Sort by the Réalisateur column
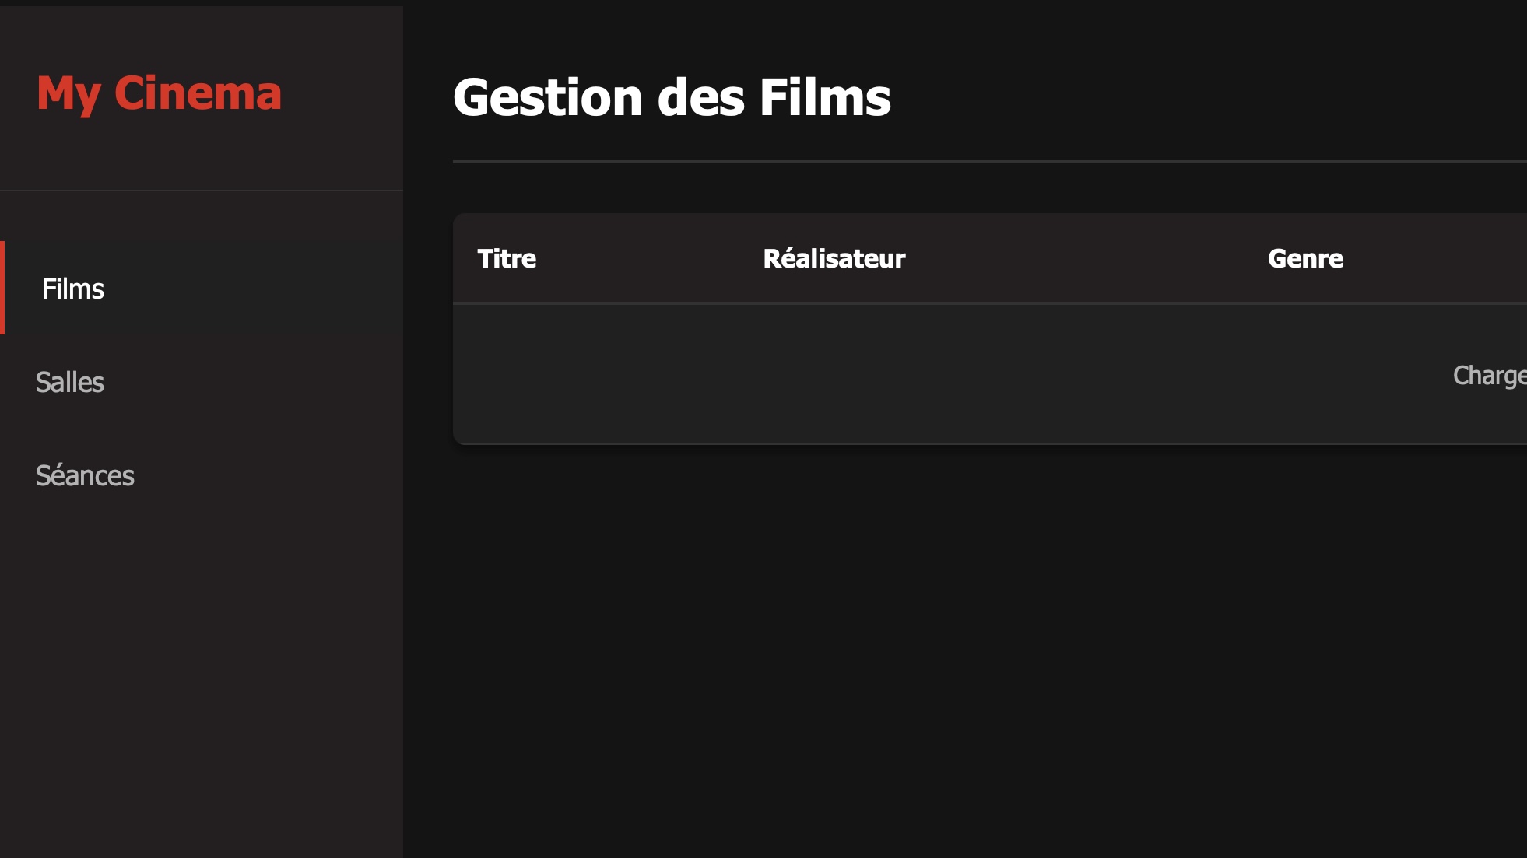The width and height of the screenshot is (1527, 858). 833,258
